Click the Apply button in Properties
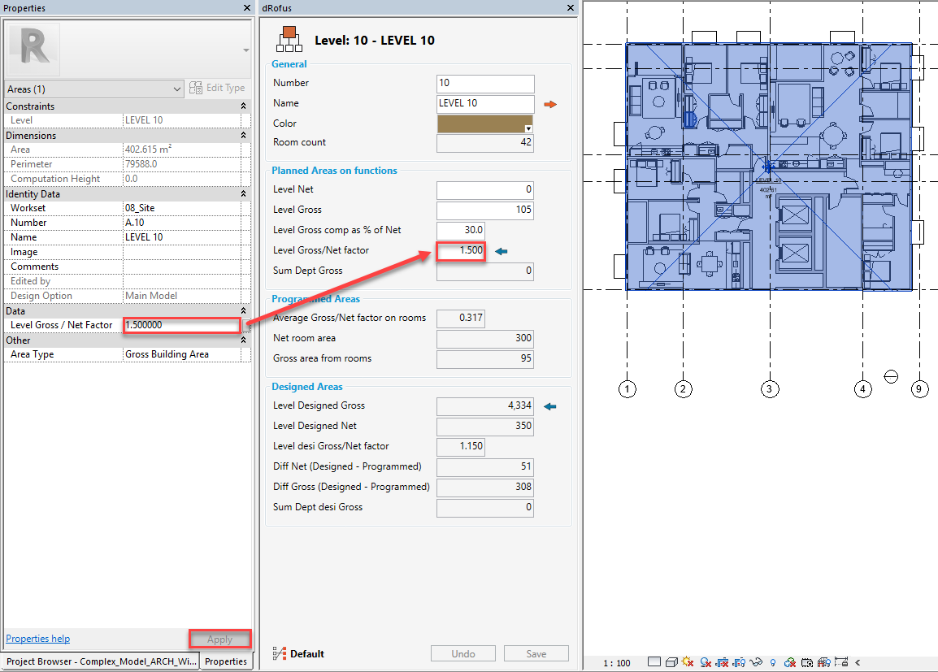The height and width of the screenshot is (672, 938). tap(219, 639)
